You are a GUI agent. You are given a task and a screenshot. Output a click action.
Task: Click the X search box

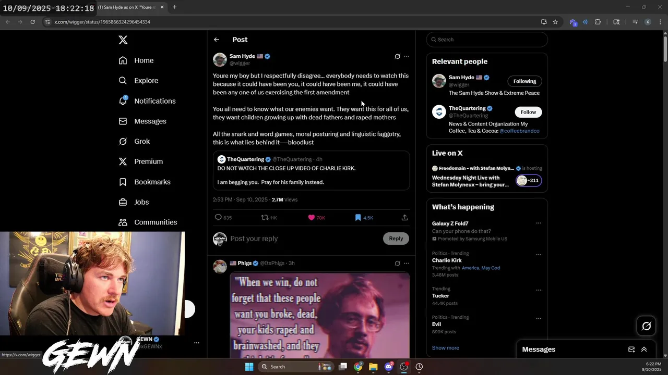487,40
